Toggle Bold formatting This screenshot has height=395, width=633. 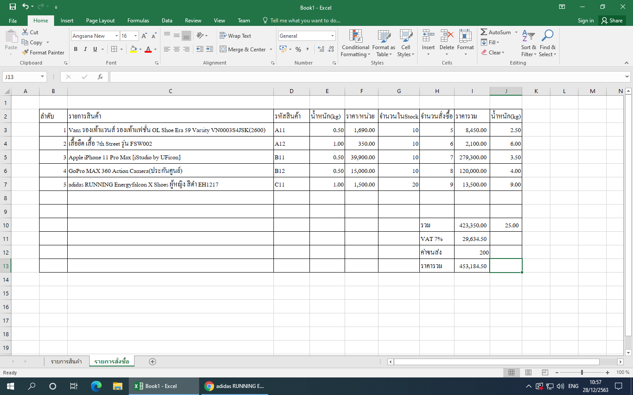[x=76, y=49]
